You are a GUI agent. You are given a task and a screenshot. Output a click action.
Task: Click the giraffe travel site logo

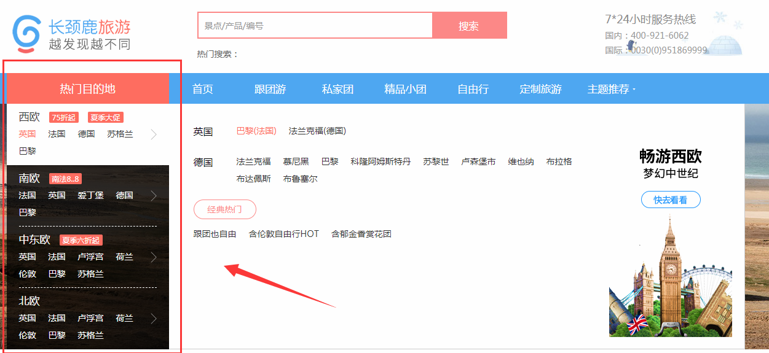pyautogui.click(x=71, y=34)
